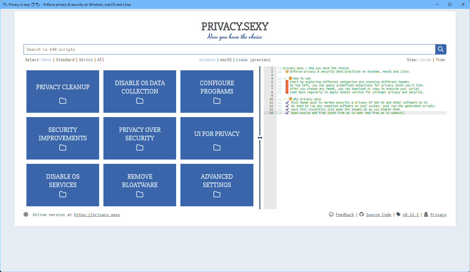
Task: Open folder icon on Disable OS Data Collection
Action: [x=140, y=101]
